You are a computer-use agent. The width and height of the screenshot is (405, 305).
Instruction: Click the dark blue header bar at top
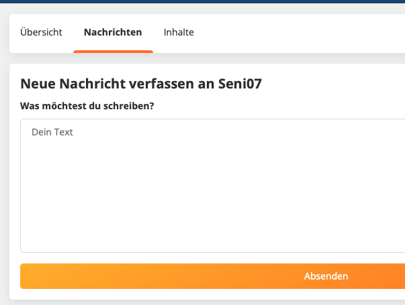point(203,1)
